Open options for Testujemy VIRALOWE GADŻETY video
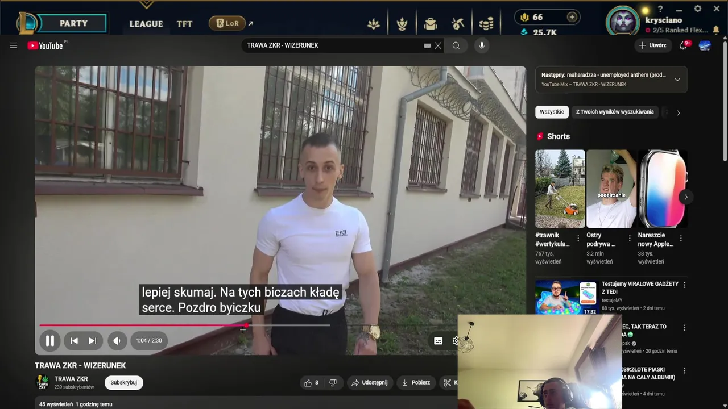The image size is (728, 409). (x=685, y=285)
